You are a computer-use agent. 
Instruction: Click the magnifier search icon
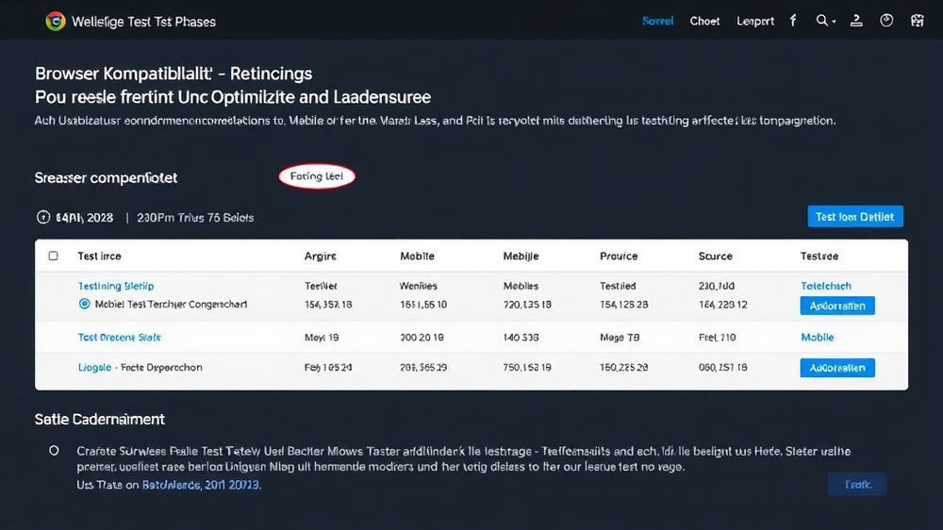pyautogui.click(x=821, y=21)
